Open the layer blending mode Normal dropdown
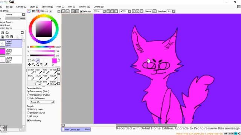This screenshot has width=241, height=135. pos(15,14)
